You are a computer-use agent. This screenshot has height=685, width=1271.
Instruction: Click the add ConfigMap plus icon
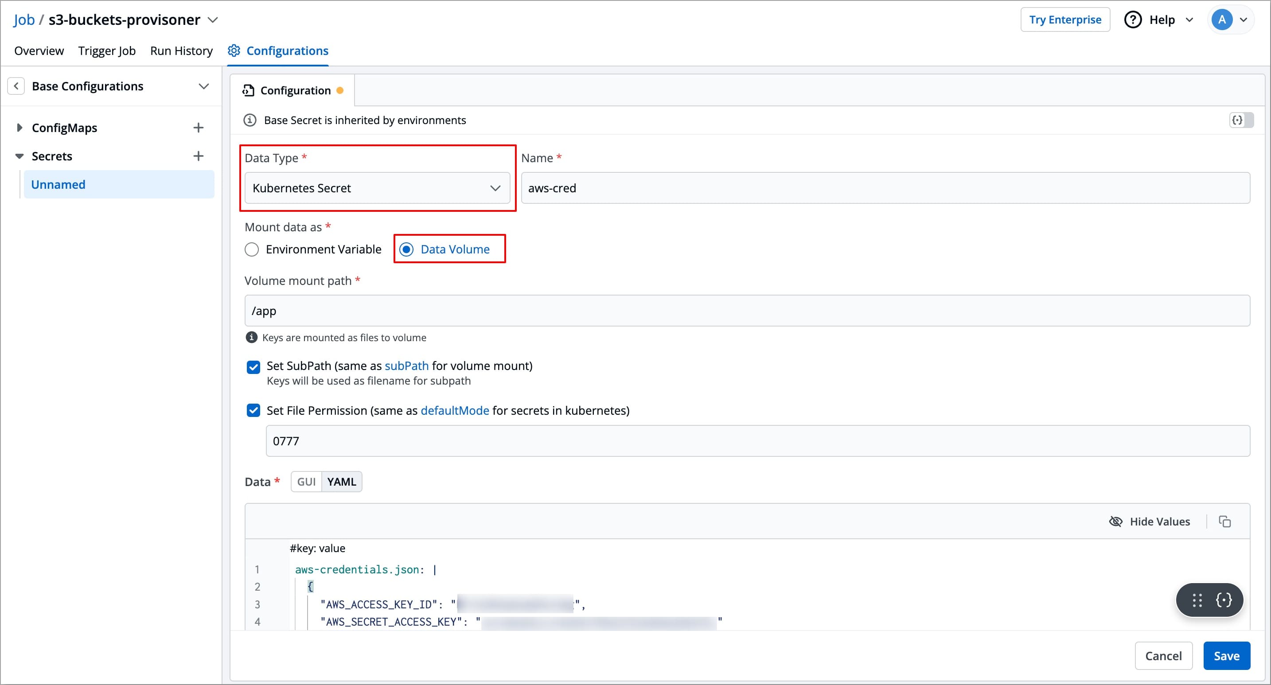[x=198, y=128]
